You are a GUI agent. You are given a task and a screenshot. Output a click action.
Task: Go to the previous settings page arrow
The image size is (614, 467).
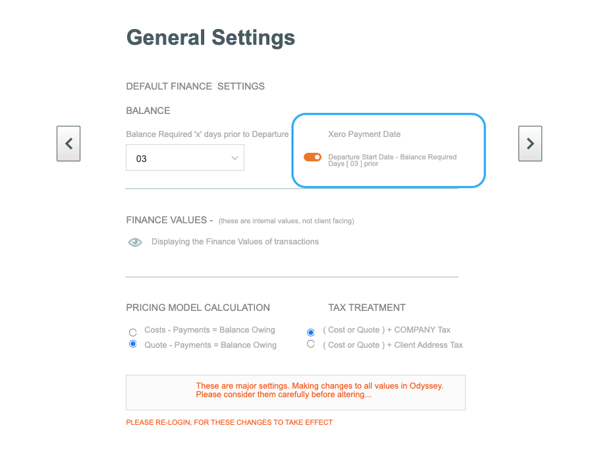click(x=69, y=144)
